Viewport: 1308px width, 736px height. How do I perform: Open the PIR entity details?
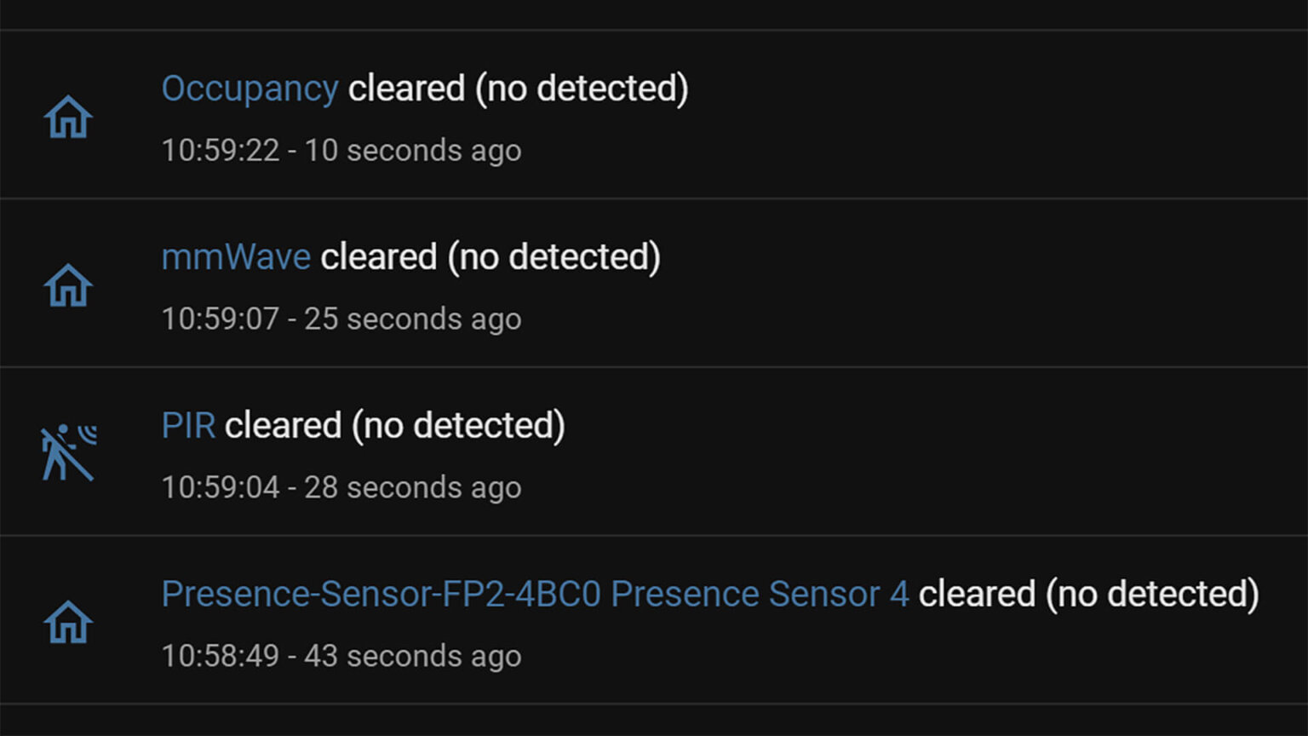click(x=187, y=424)
